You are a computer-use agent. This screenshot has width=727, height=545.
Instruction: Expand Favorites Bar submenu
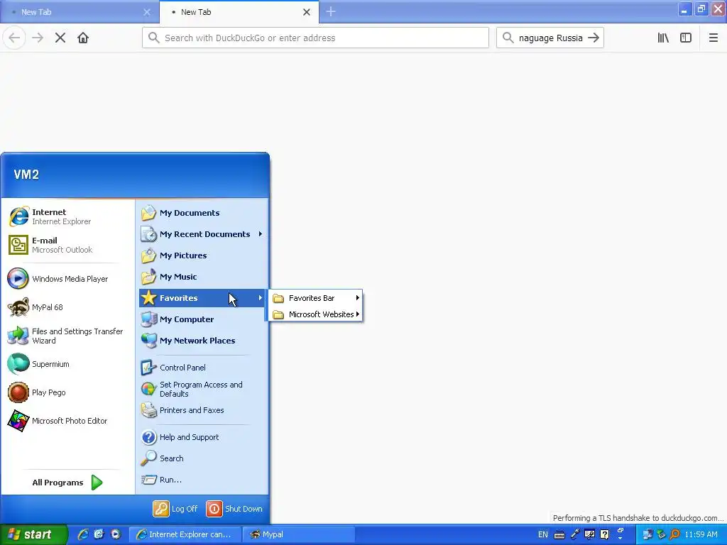[315, 298]
